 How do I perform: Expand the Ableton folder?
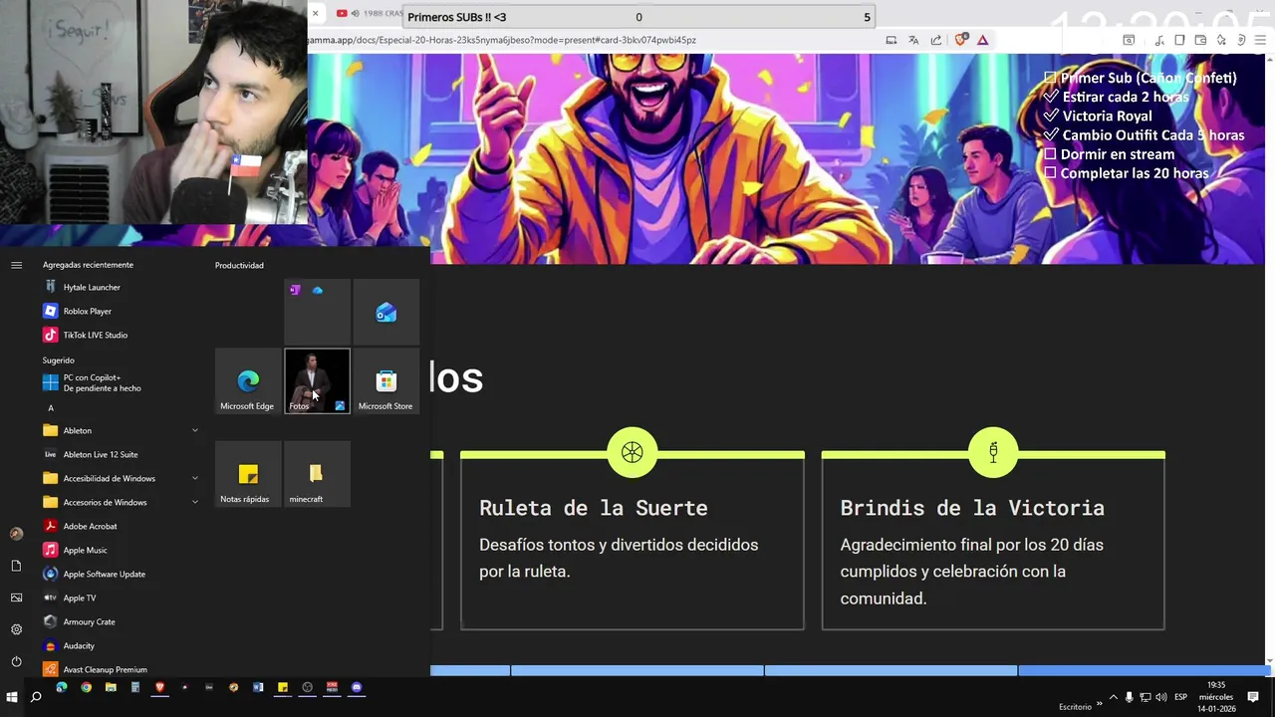[x=120, y=430]
